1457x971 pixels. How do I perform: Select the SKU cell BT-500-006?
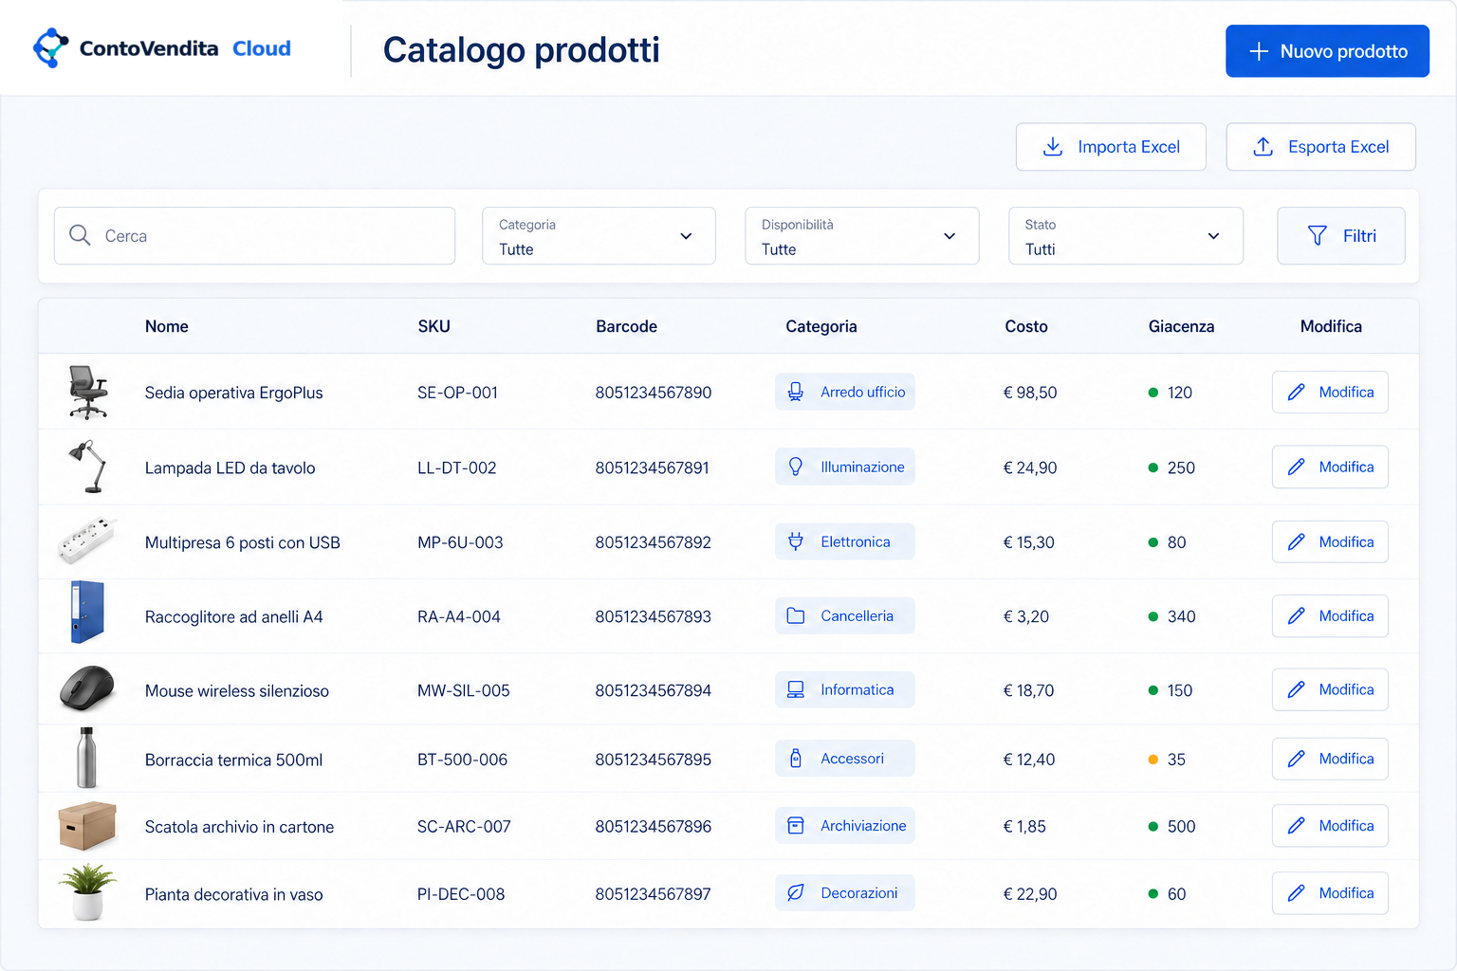[x=462, y=760]
